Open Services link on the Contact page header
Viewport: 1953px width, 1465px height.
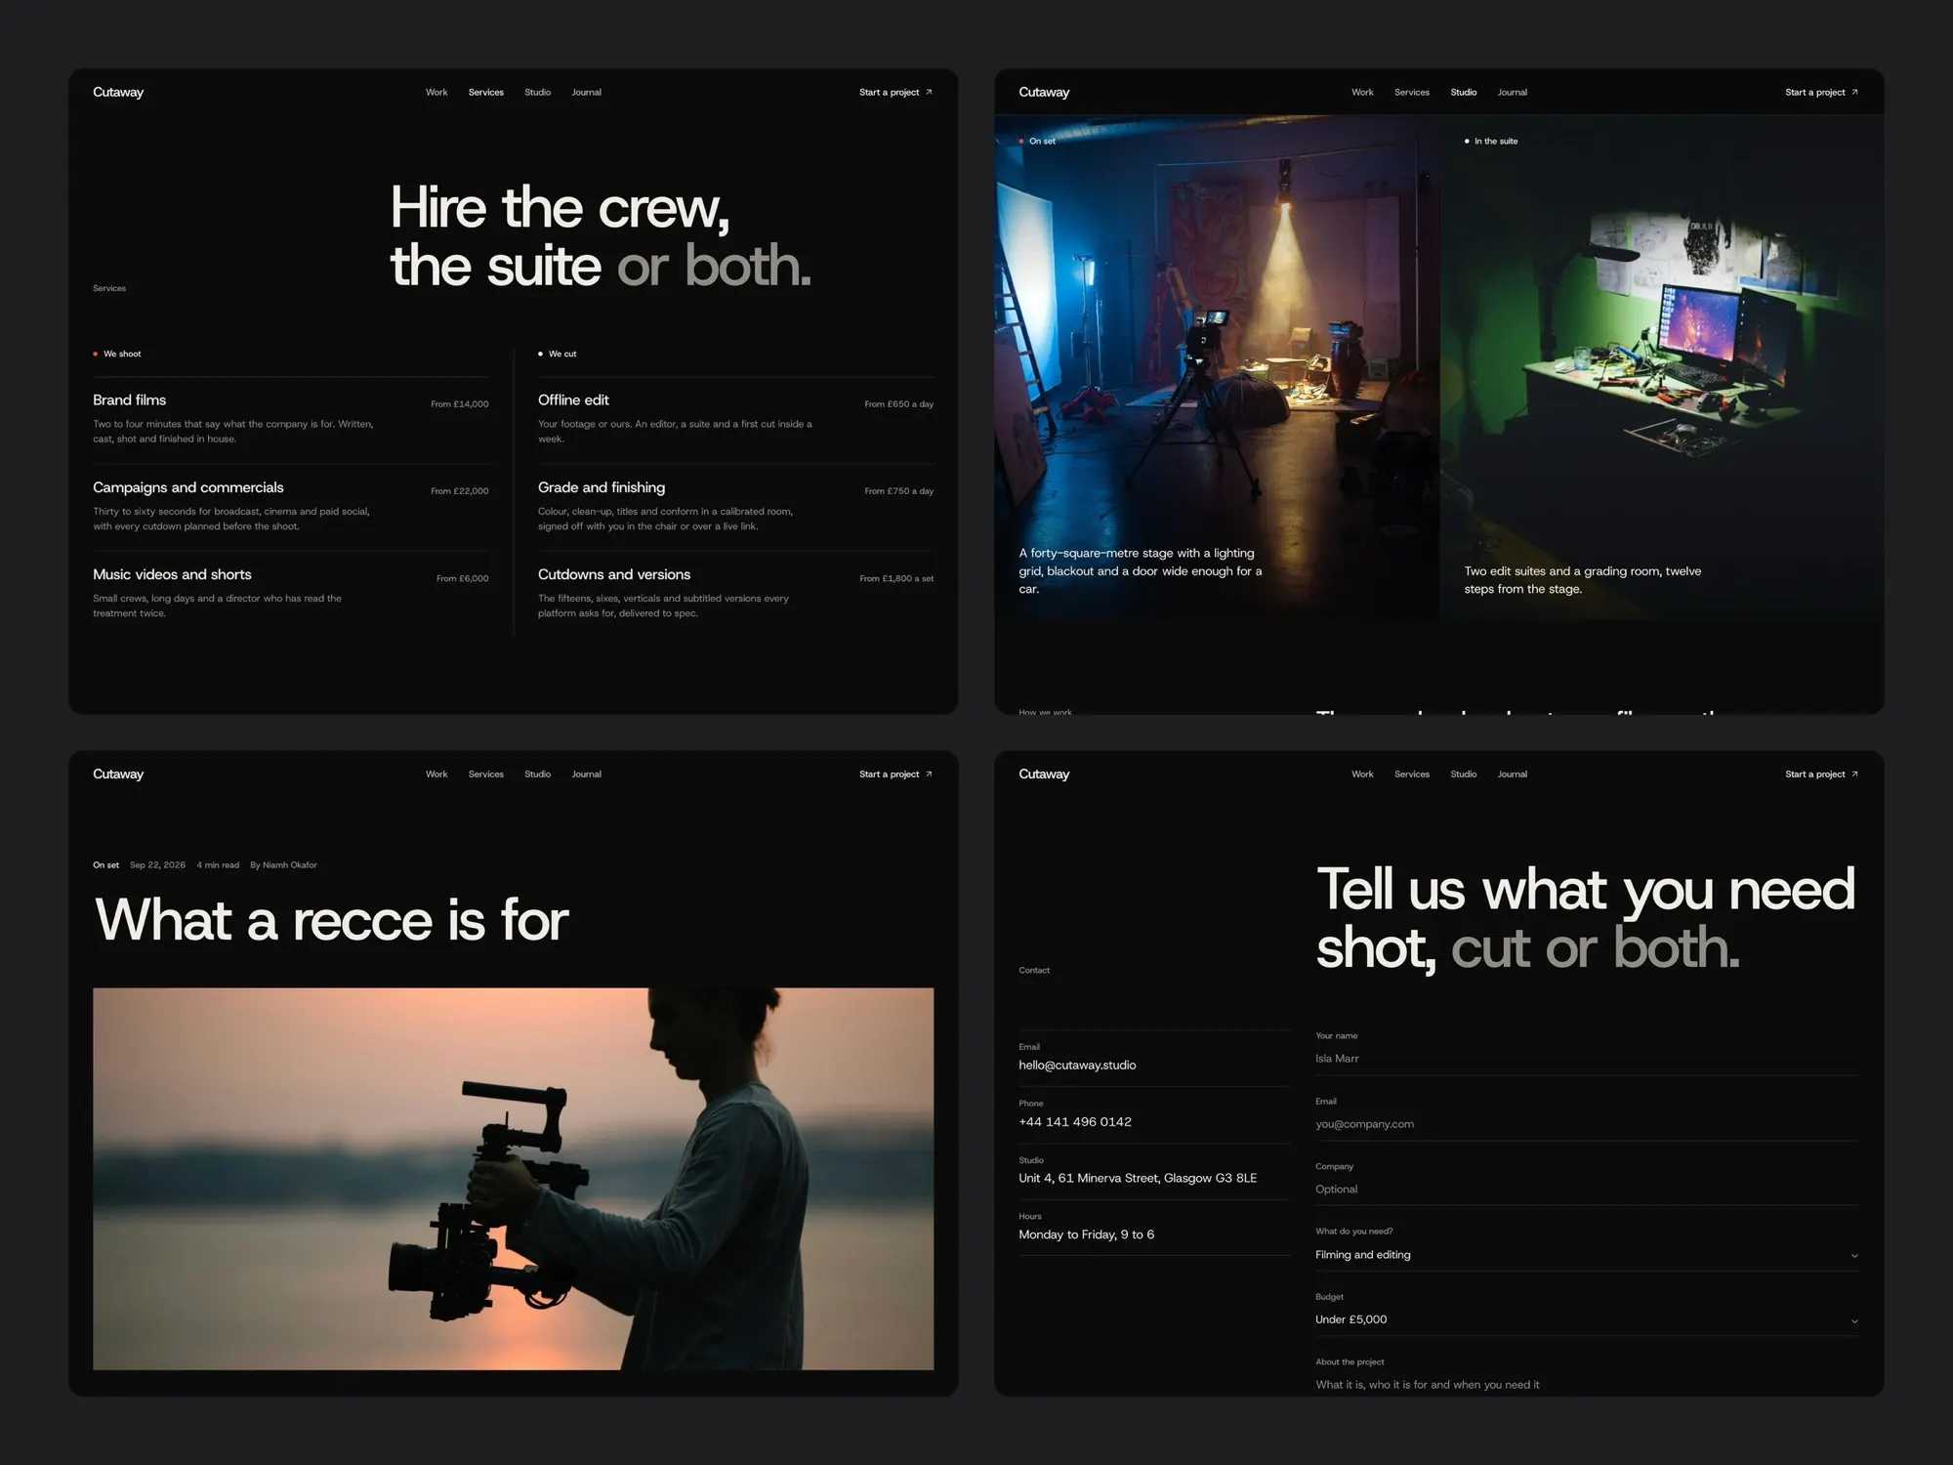(1412, 774)
